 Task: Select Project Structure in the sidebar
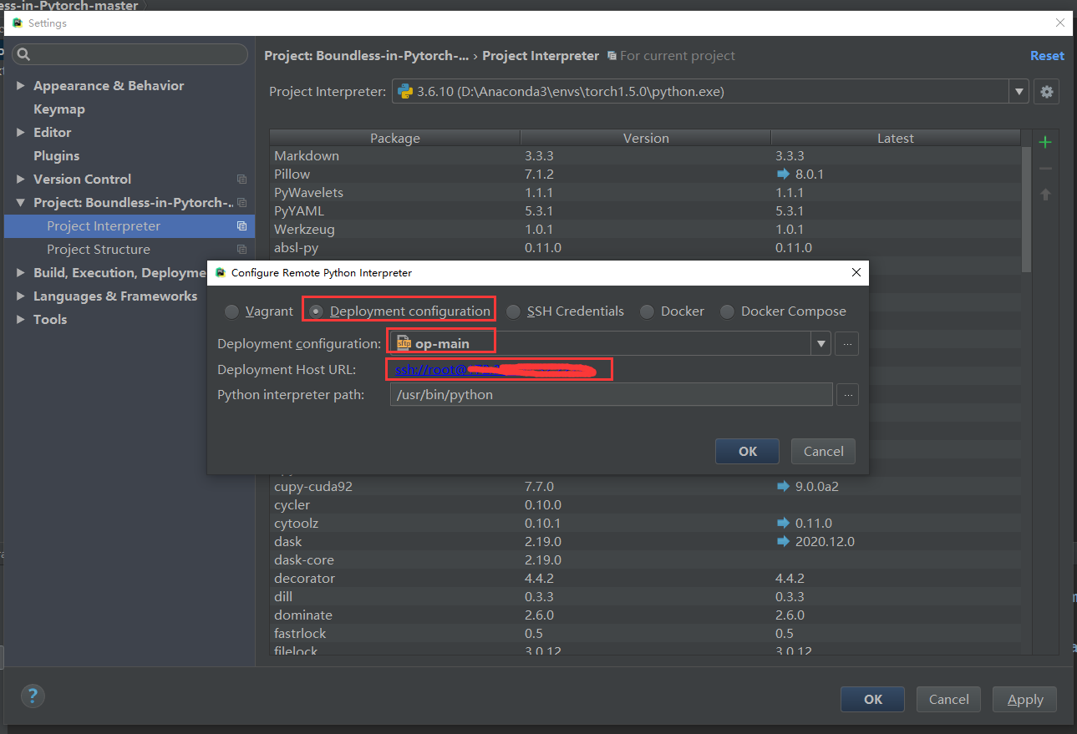[x=98, y=249]
